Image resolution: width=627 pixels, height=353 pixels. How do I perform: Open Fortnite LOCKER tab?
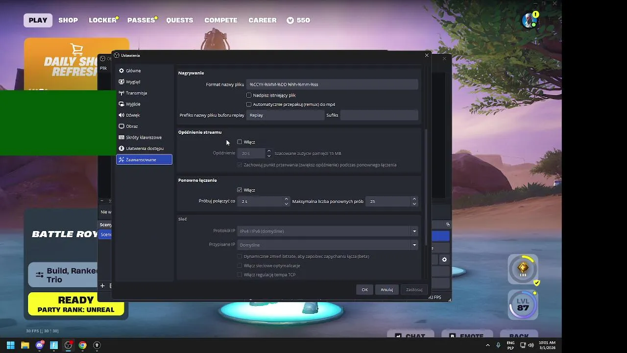point(102,20)
